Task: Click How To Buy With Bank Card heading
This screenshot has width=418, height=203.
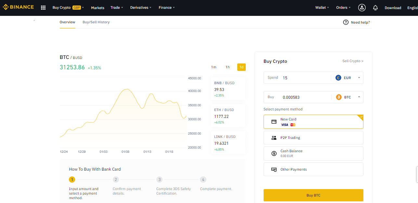Action: (x=95, y=169)
